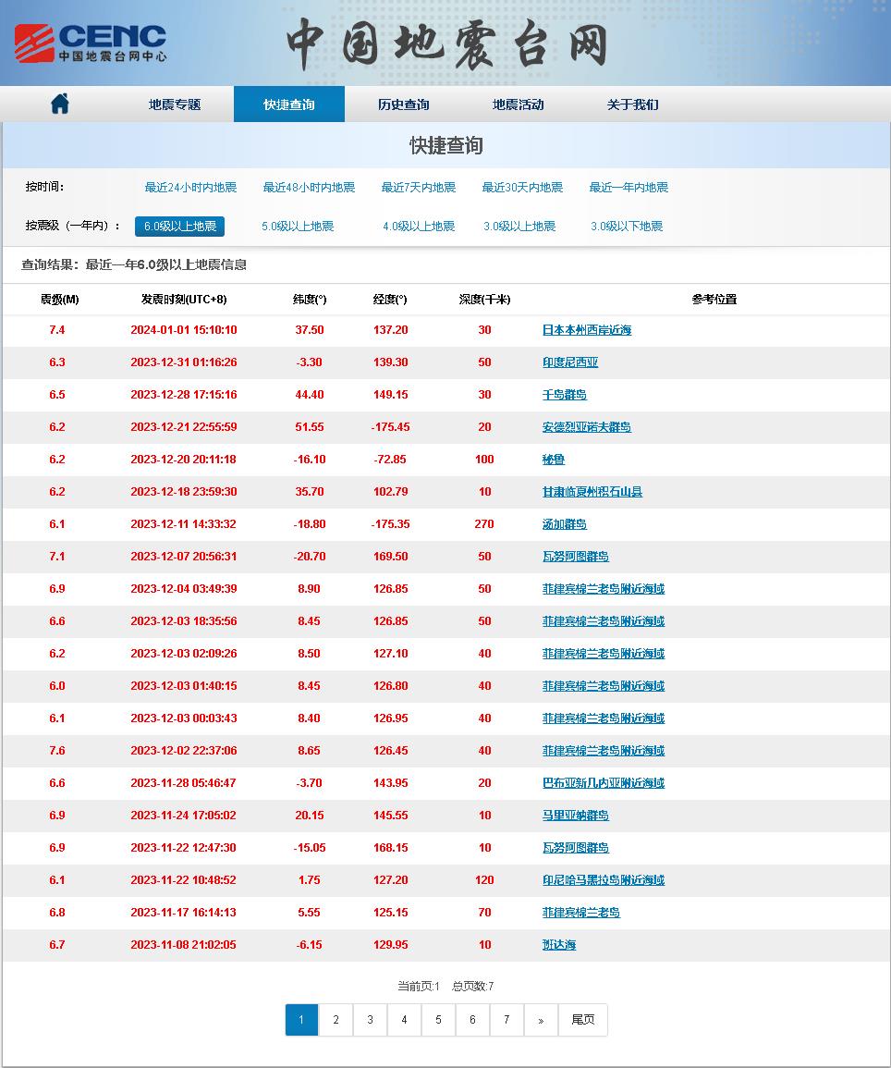
Task: Click the CENC logo
Action: (91, 43)
